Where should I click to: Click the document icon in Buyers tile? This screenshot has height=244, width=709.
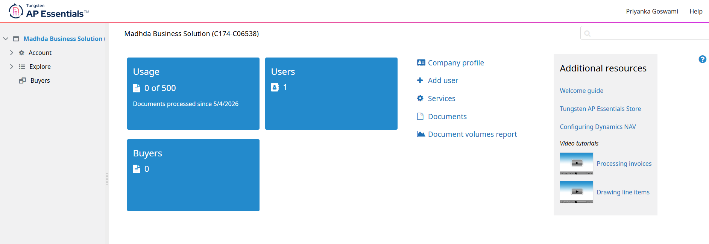[x=137, y=169]
